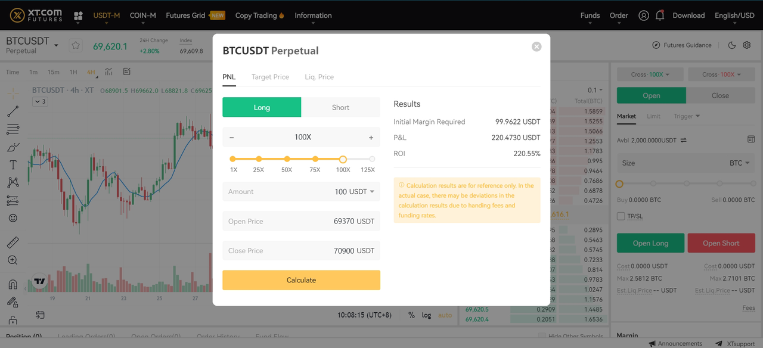
Task: Open the user account profile icon
Action: click(x=643, y=15)
